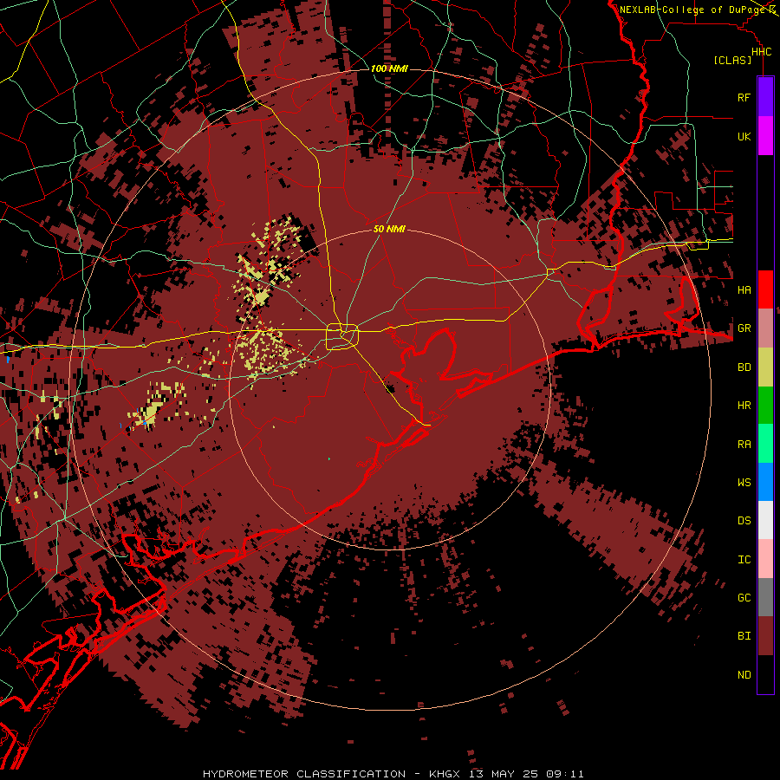Pick the HR green legend swatch
Screen dimensions: 780x780
[x=765, y=406]
